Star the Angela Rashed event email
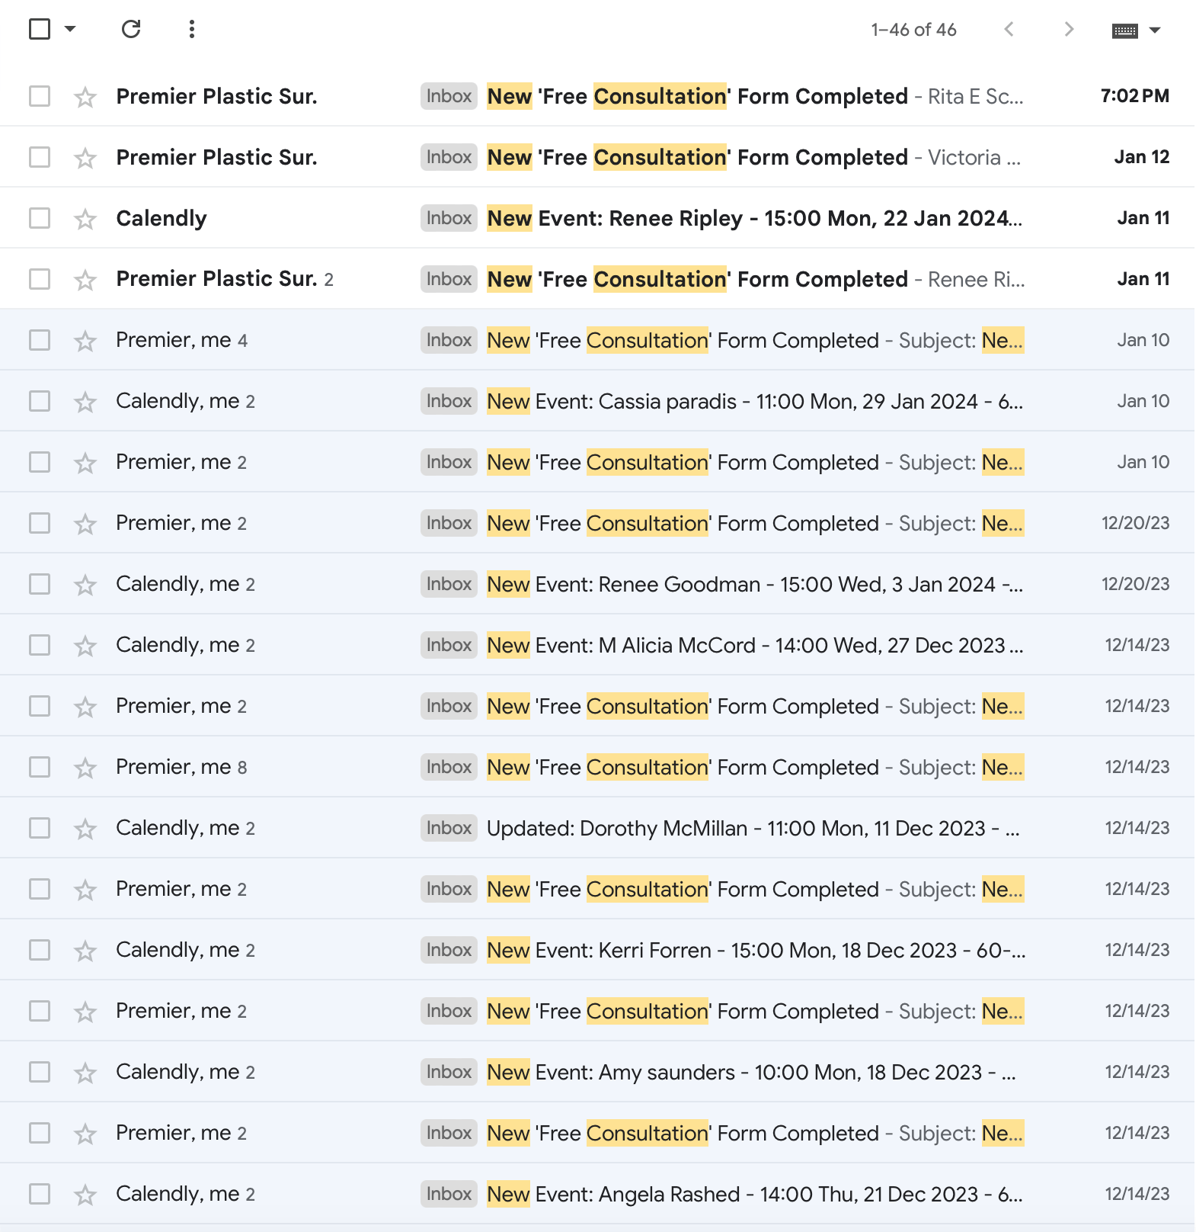Viewport: 1196px width, 1232px height. click(x=85, y=1195)
